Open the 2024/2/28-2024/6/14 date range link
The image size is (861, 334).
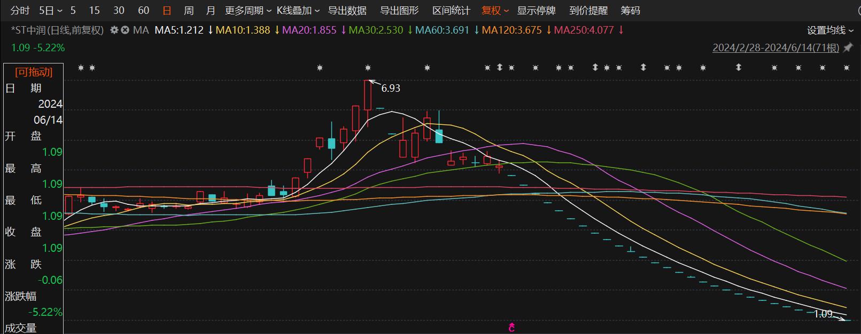click(x=775, y=48)
